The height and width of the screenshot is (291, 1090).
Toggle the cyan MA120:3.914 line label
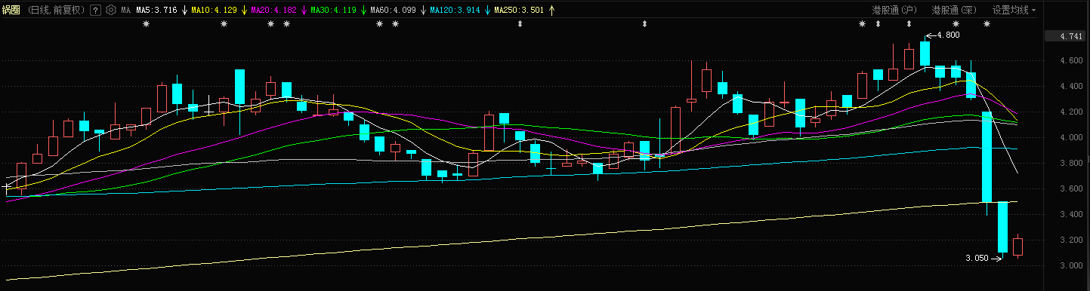(455, 11)
